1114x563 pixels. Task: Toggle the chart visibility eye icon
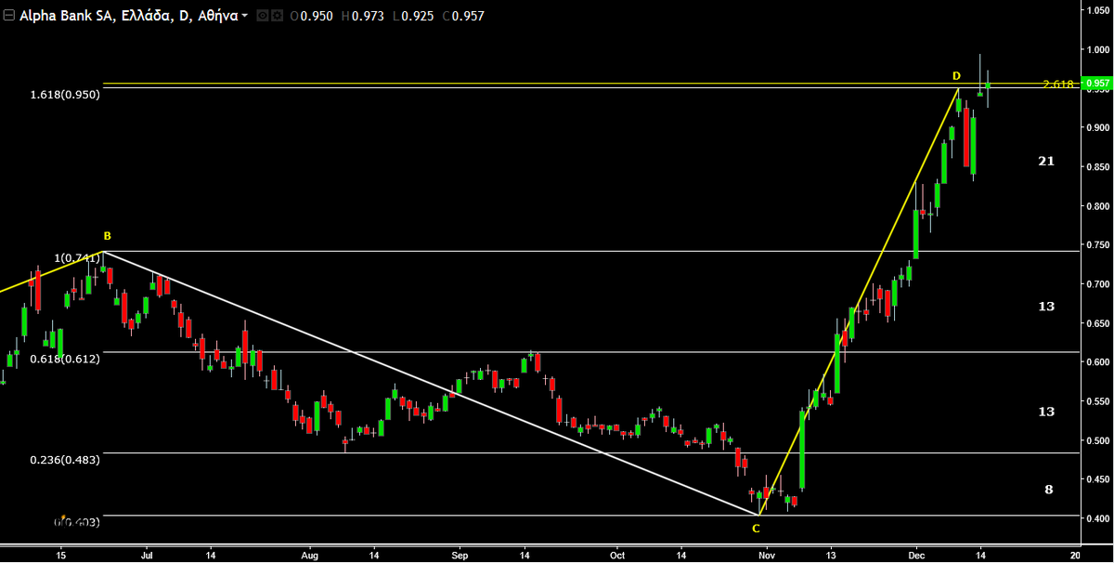tap(263, 16)
